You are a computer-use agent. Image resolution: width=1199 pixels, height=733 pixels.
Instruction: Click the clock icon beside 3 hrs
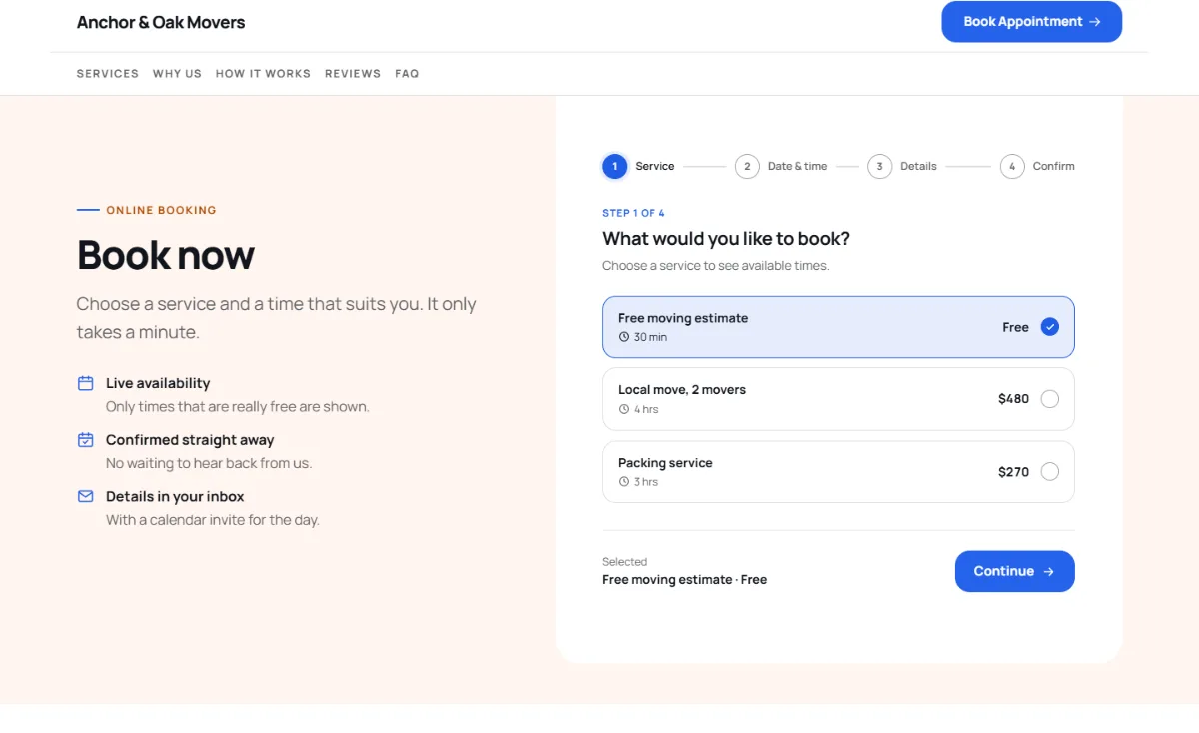[624, 482]
